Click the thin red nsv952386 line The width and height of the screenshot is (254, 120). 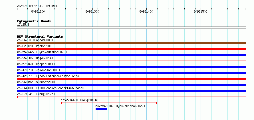click(131, 61)
